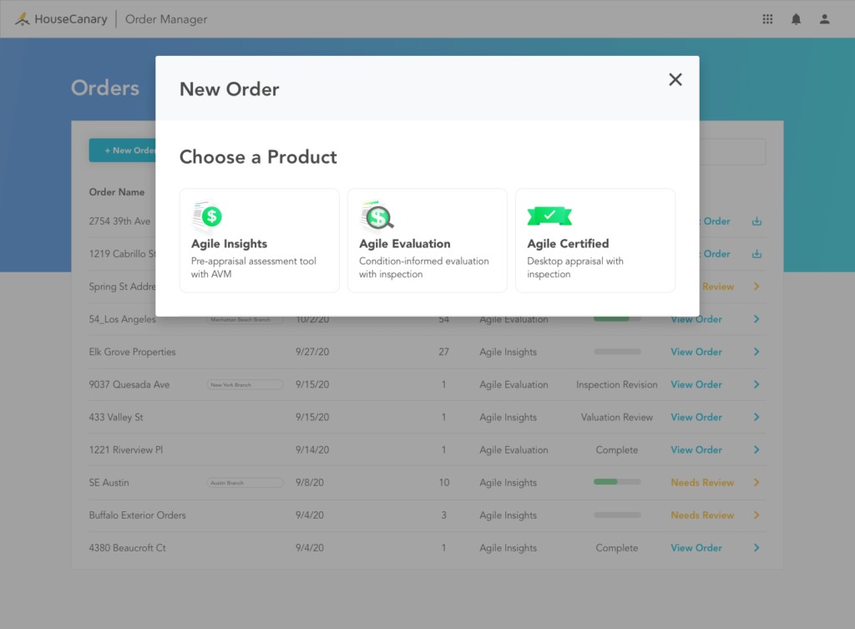Open the apps grid icon
The image size is (855, 629).
coord(767,19)
